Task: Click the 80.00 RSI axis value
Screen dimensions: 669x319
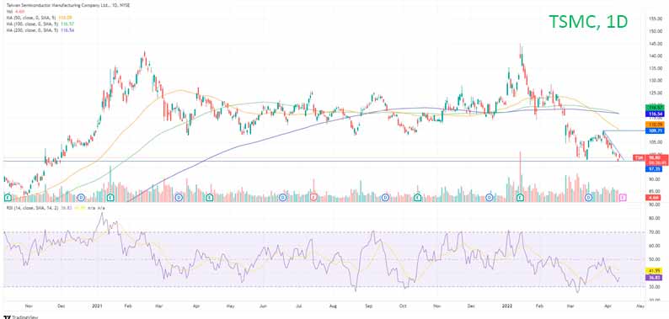Action: 654,218
